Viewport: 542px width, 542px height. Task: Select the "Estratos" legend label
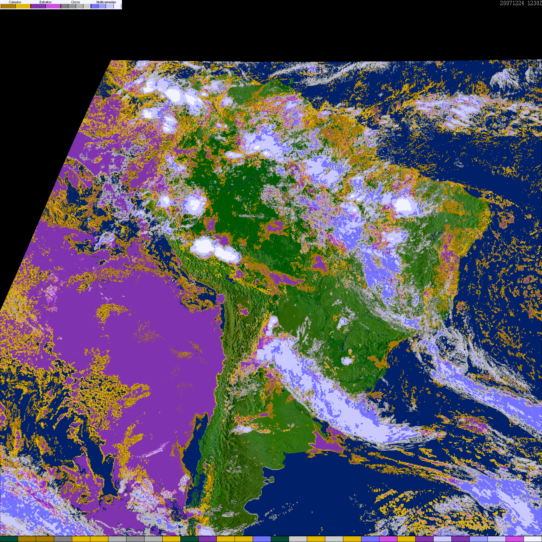(45, 2)
